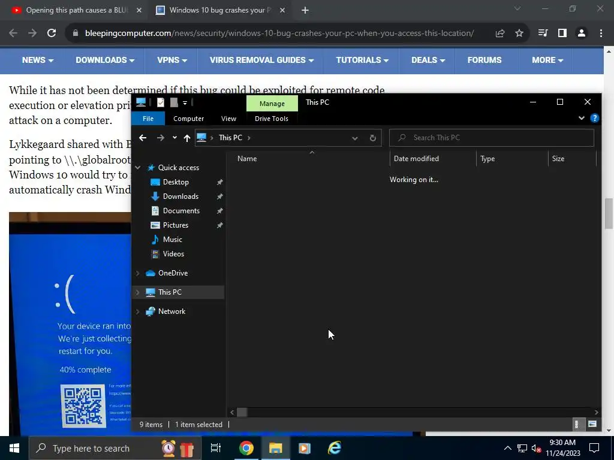The image size is (614, 460).
Task: Open Chrome media control icon
Action: point(543,34)
